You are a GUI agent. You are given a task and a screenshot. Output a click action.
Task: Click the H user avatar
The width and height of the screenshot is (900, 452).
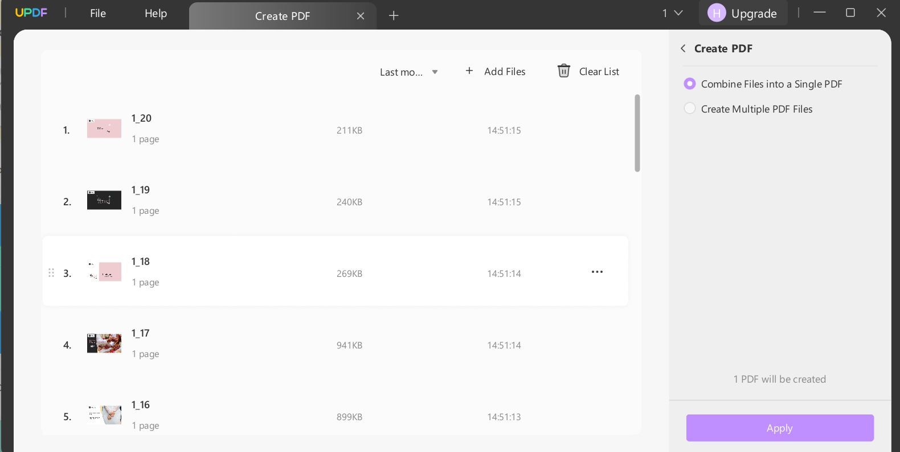tap(717, 13)
